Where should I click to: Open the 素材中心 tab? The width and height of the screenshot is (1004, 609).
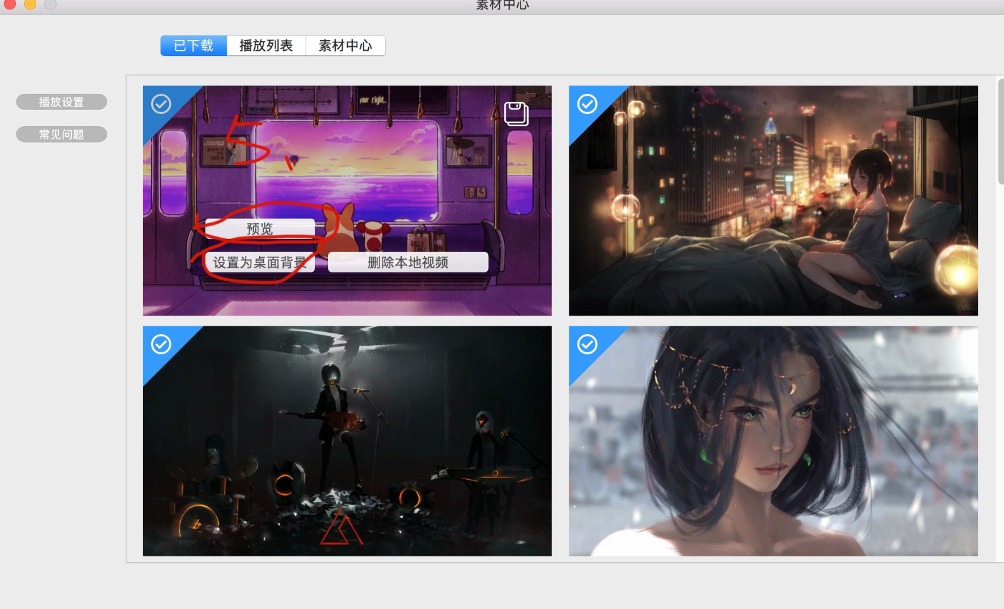[345, 46]
